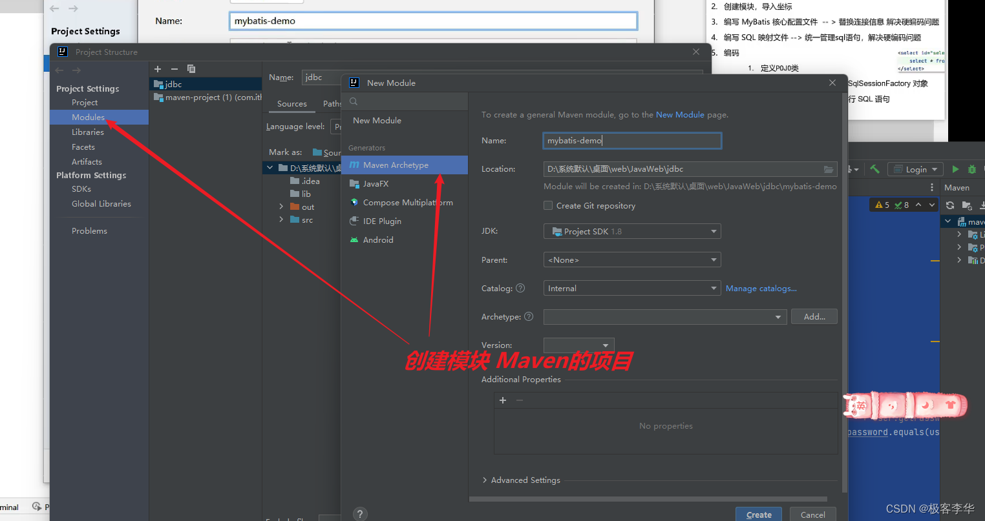Click Create to create the module

(x=759, y=515)
